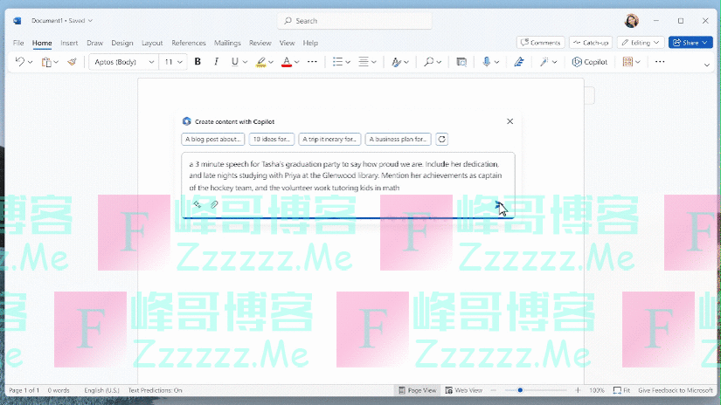Open the Aptos (Body) font dropdown
This screenshot has height=405, width=721.
point(123,62)
